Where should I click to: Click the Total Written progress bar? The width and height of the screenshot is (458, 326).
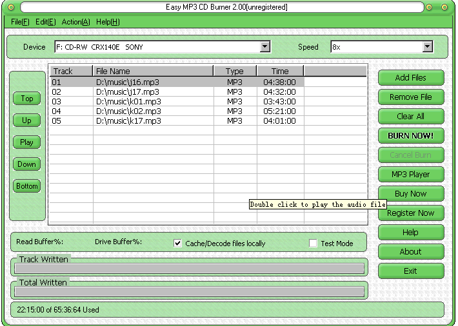[189, 292]
